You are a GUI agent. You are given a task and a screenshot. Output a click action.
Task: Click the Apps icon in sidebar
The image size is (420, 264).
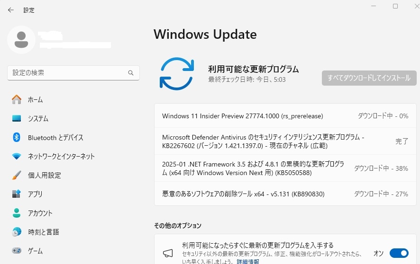[17, 194]
